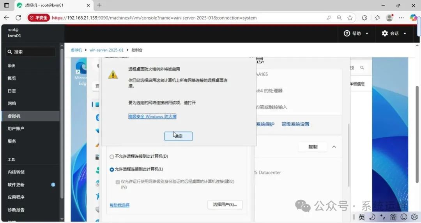This screenshot has height=223, width=421.
Task: Close the 虚拟机 browser tab
Action: (x=88, y=5)
